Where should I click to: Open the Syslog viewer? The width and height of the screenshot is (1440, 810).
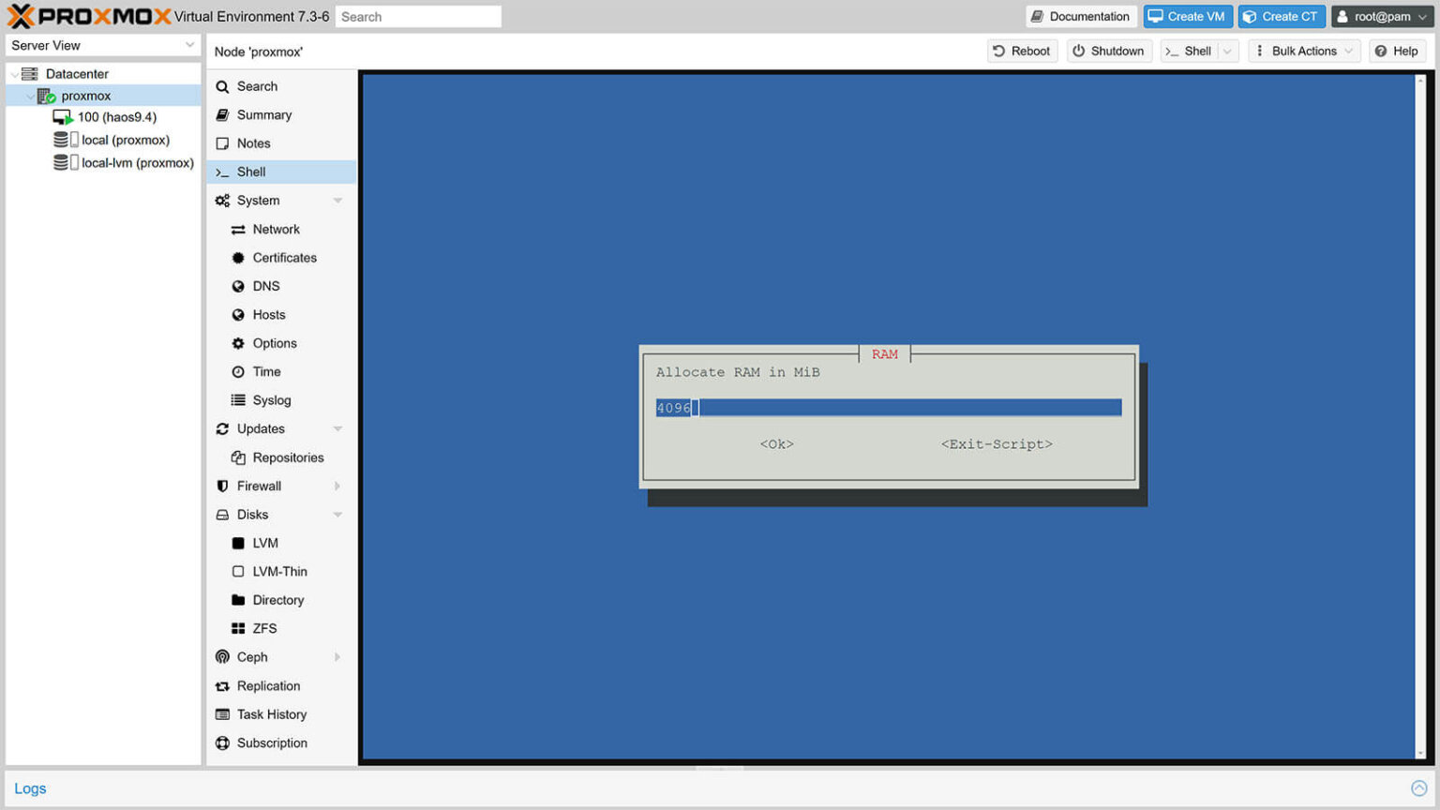pos(236,400)
